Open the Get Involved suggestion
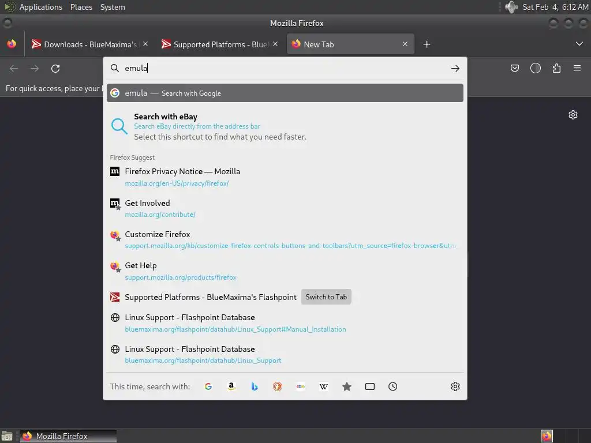 click(285, 208)
